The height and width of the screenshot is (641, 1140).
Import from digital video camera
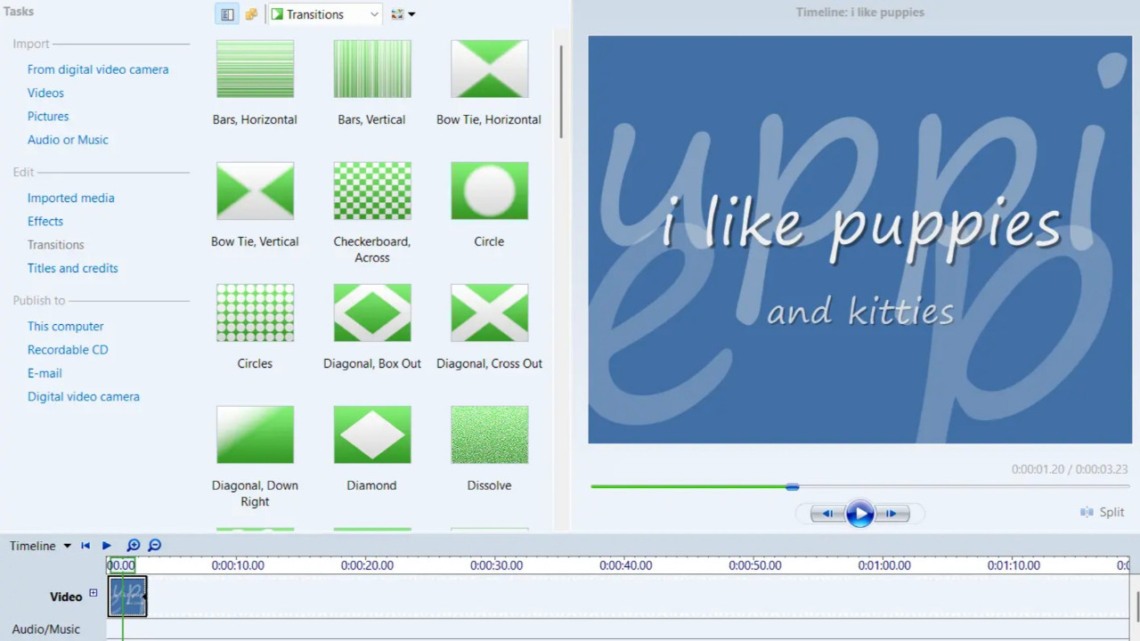(98, 69)
